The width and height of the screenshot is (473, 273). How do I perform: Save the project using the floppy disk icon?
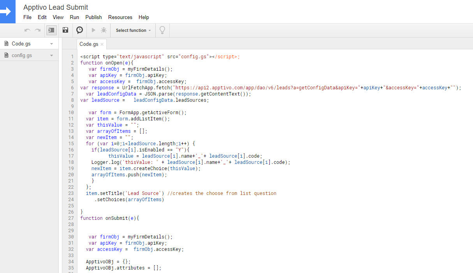(65, 30)
